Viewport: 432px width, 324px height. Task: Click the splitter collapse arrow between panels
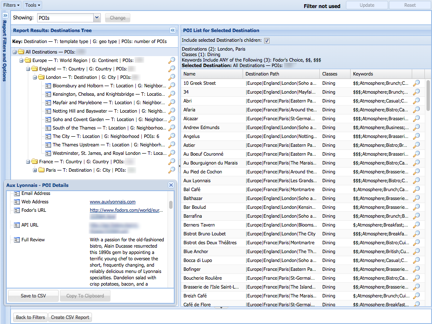180,166
